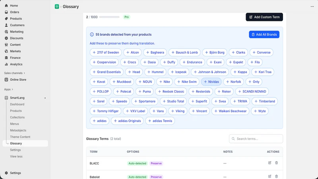Add the Reebok Classic brand
The width and height of the screenshot is (318, 179).
click(x=171, y=91)
